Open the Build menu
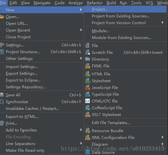168x155 pixels. [x=111, y=3]
